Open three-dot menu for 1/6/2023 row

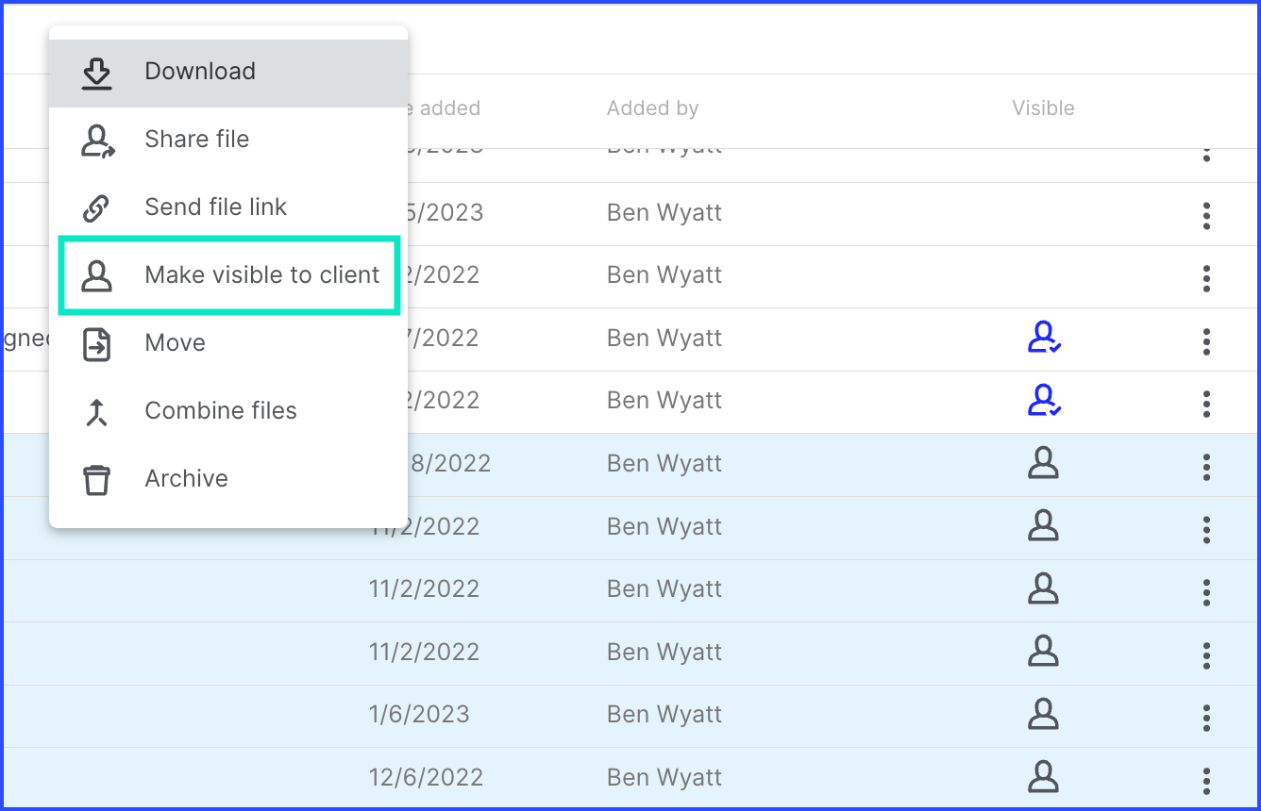click(1206, 718)
